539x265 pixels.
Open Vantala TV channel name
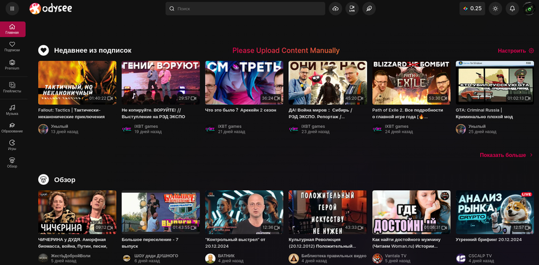[x=396, y=256]
